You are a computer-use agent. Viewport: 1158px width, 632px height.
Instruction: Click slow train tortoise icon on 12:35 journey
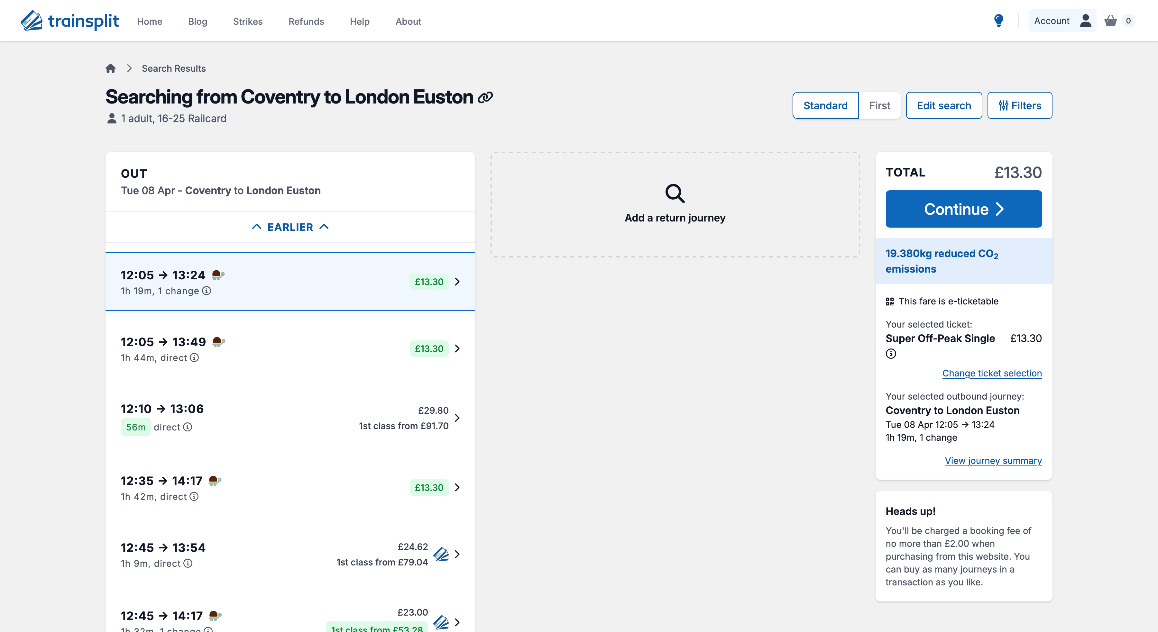(215, 481)
